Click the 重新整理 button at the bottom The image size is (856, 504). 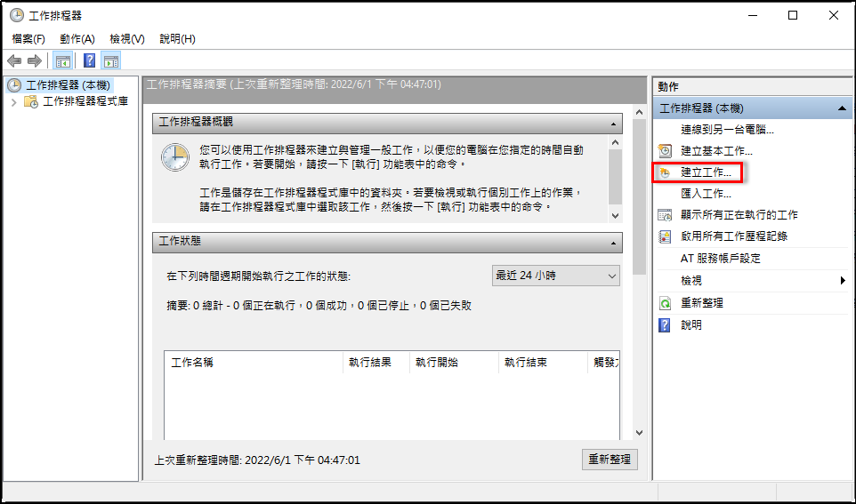[x=610, y=460]
